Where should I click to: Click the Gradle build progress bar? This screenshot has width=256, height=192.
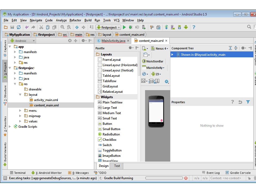(x=164, y=178)
